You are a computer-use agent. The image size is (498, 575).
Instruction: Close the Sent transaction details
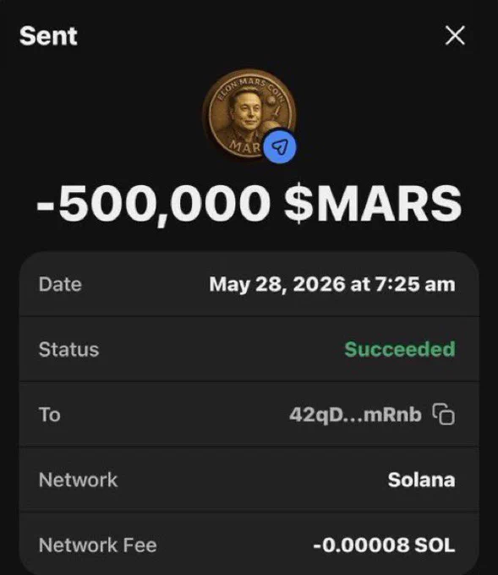tap(455, 36)
